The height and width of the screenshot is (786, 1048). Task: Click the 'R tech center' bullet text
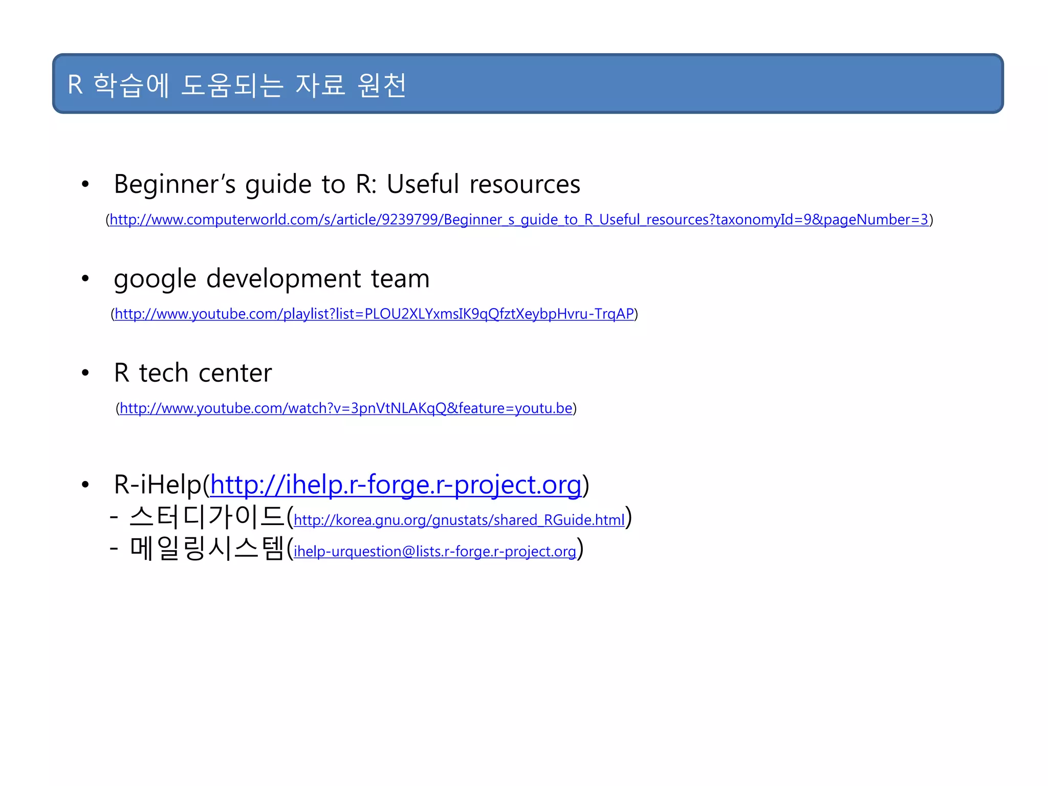(193, 373)
